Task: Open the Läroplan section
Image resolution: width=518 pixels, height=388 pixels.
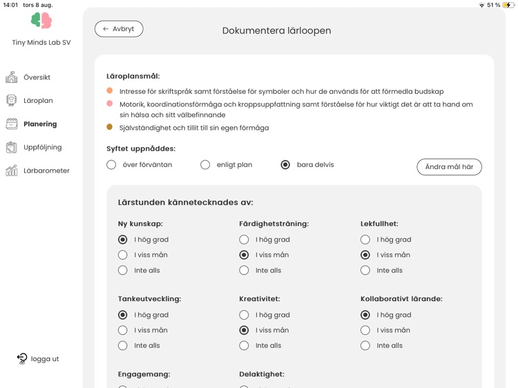Action: (38, 100)
